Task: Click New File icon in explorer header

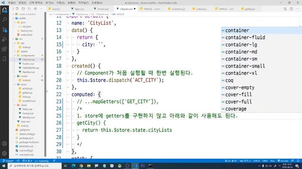Action: [17, 9]
